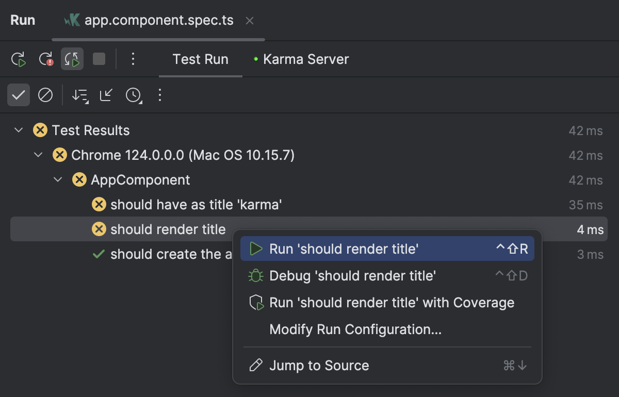Toggle the Show Passed tests filter
The image size is (619, 397).
[x=19, y=95]
